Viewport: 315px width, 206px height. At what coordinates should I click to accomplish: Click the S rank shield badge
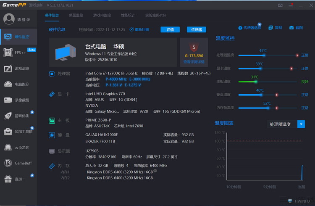pyautogui.click(x=194, y=47)
